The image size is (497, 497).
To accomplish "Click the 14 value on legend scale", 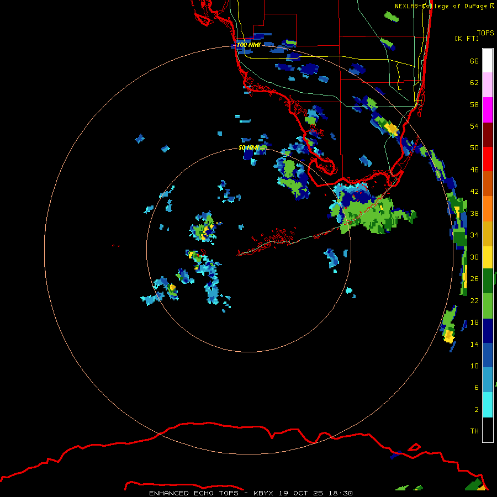I will (x=474, y=344).
